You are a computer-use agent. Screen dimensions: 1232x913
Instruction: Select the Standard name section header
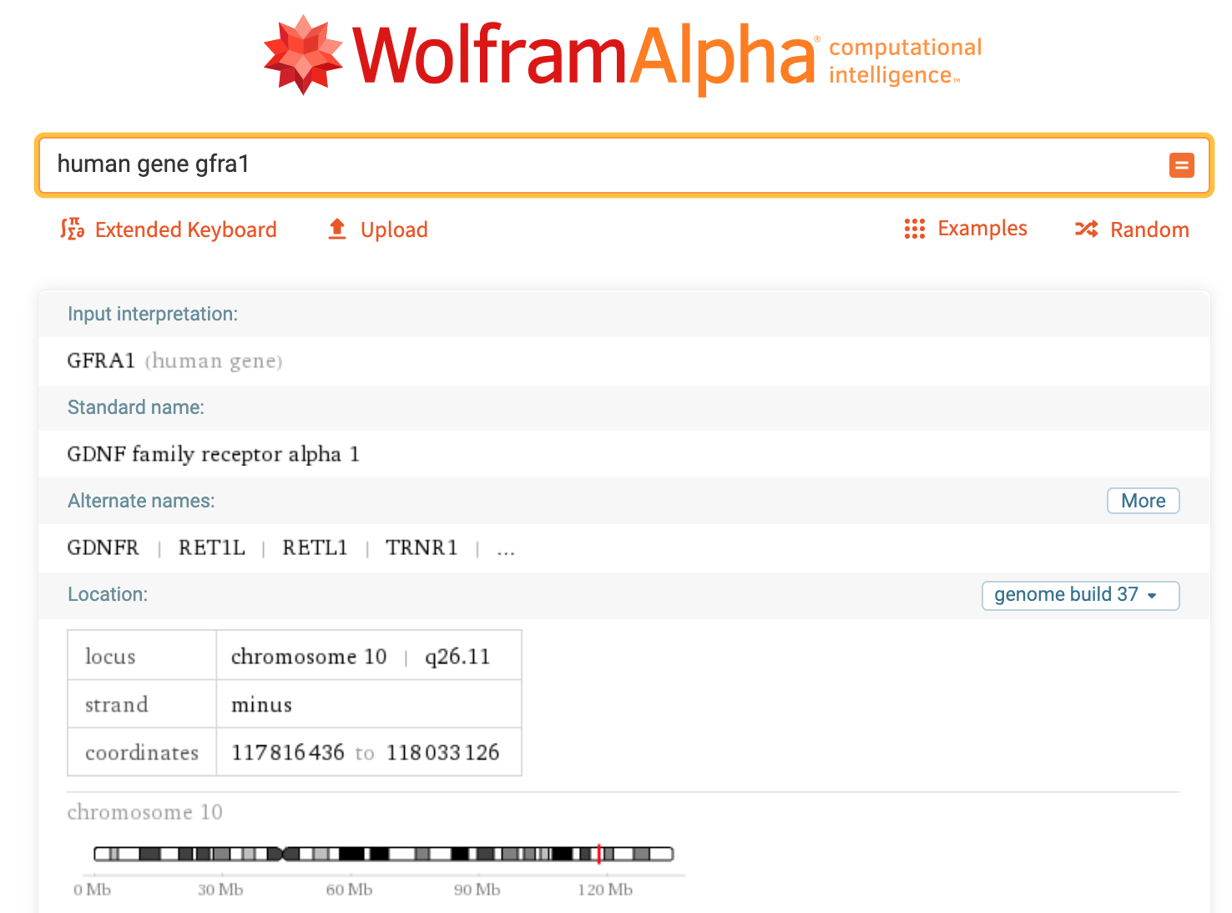(136, 407)
